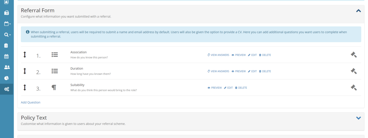Viewport: 368px width, 138px height.
Task: Edit the Duration question
Action: click(x=252, y=71)
